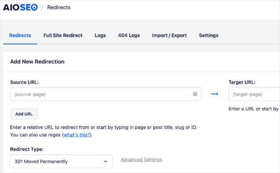The height and width of the screenshot is (173, 280).
Task: Click the Redirect Type label
Action: coord(27,149)
